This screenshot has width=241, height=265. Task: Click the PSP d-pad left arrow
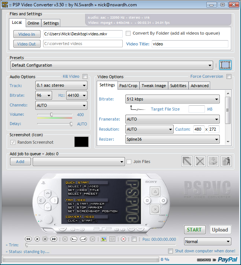(x=41, y=201)
